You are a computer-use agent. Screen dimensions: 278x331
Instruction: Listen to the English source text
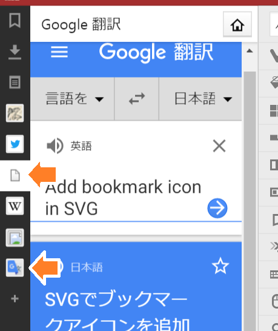pyautogui.click(x=55, y=146)
